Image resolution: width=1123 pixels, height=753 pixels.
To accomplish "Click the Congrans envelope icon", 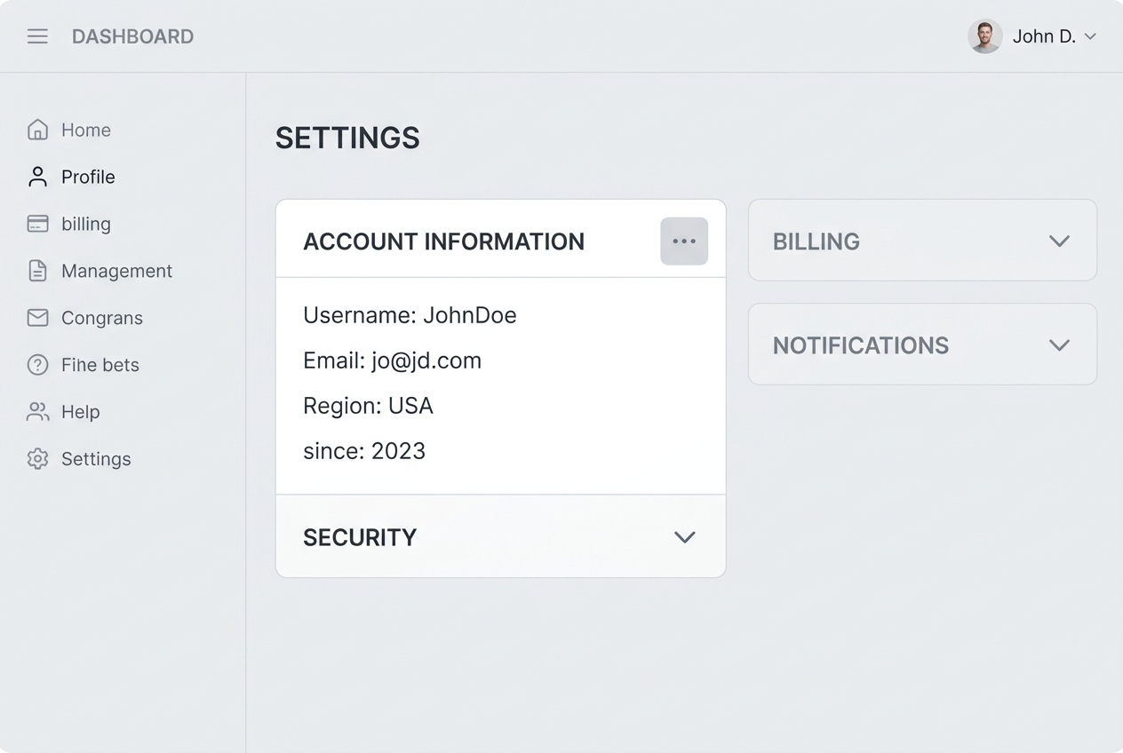I will tap(37, 318).
